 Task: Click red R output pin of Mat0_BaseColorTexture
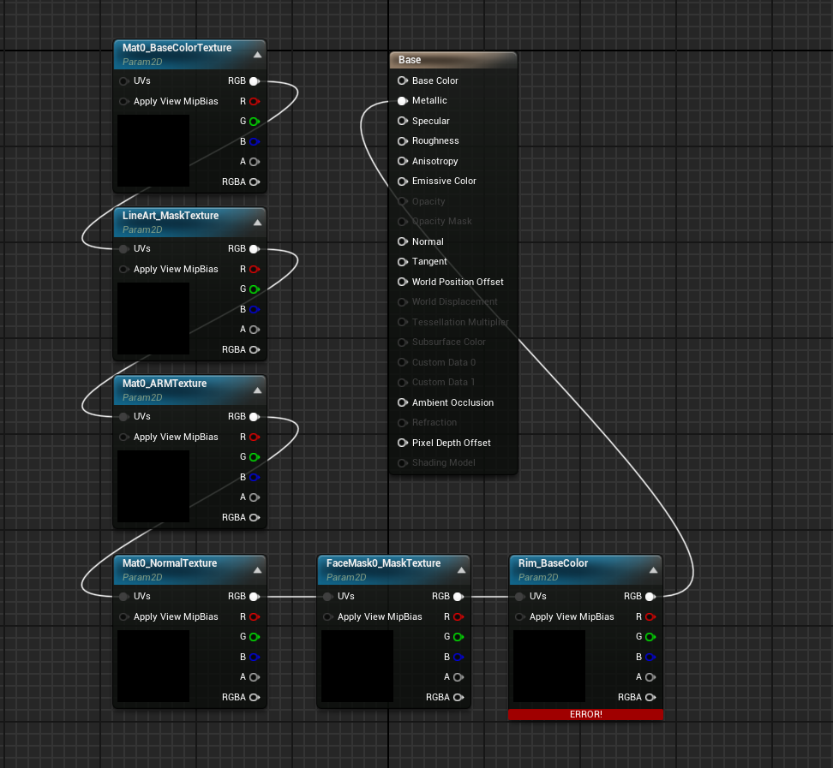tap(255, 101)
